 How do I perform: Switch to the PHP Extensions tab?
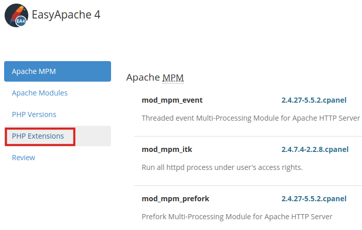coord(38,136)
